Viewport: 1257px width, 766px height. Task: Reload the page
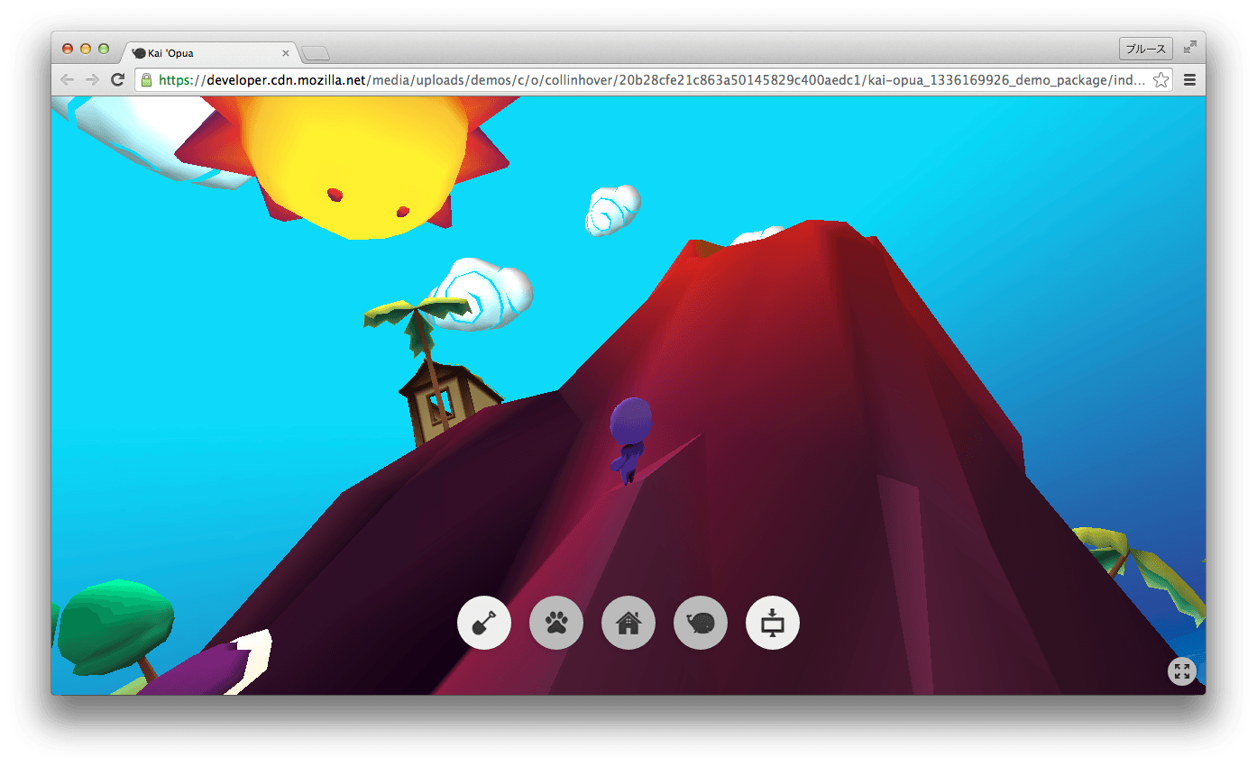(x=117, y=80)
